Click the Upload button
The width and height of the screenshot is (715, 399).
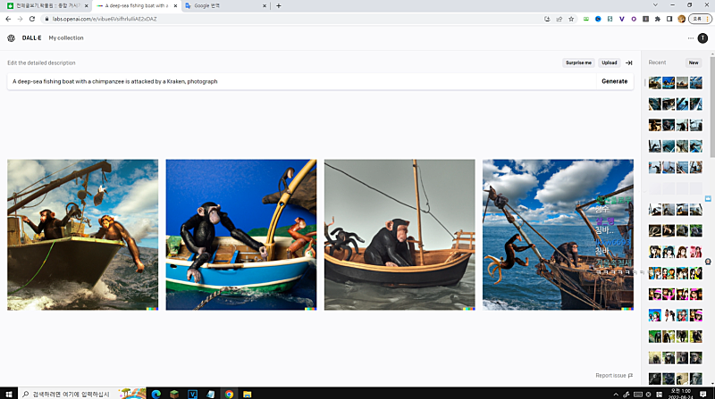610,62
